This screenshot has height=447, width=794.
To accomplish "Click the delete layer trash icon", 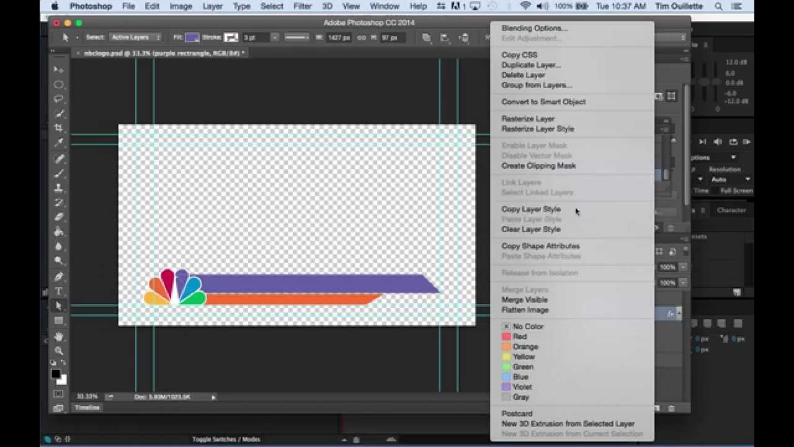I will pos(671,408).
